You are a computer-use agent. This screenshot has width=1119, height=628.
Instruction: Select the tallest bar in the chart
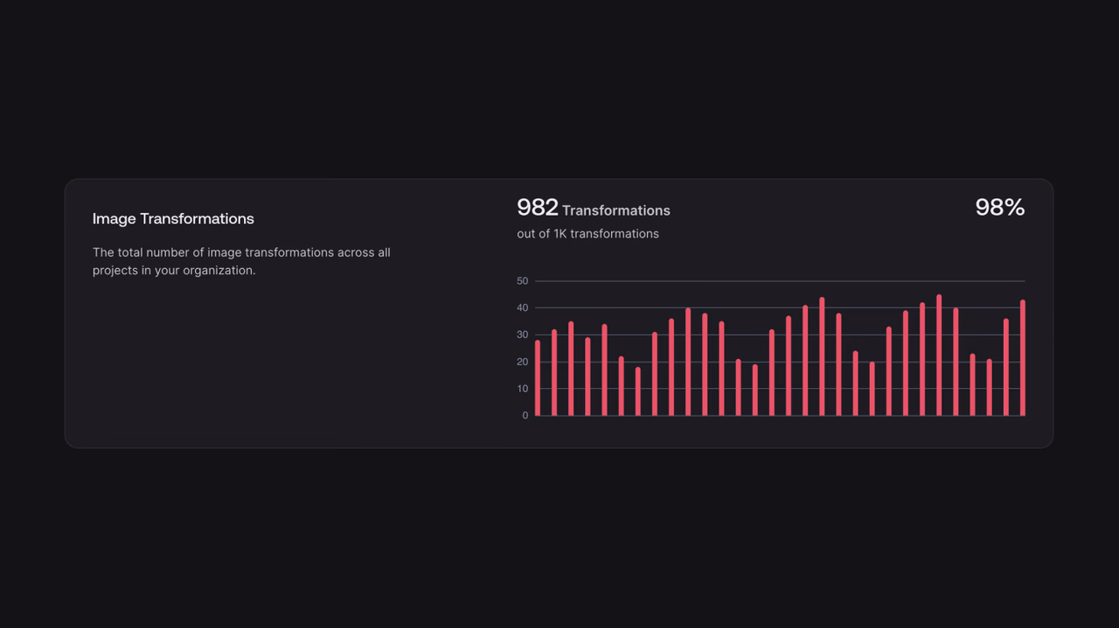tap(939, 355)
